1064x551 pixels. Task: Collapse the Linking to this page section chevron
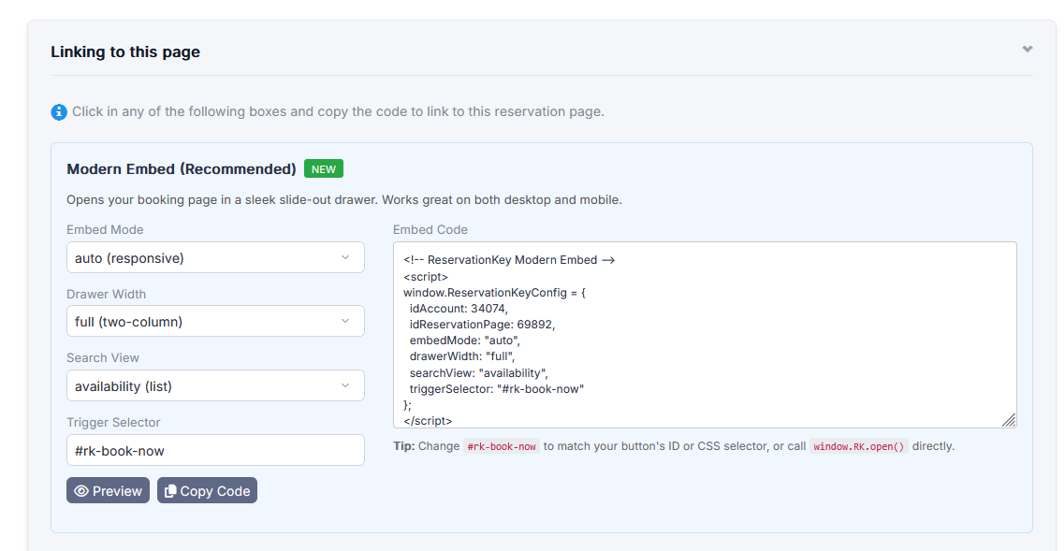(x=1027, y=49)
